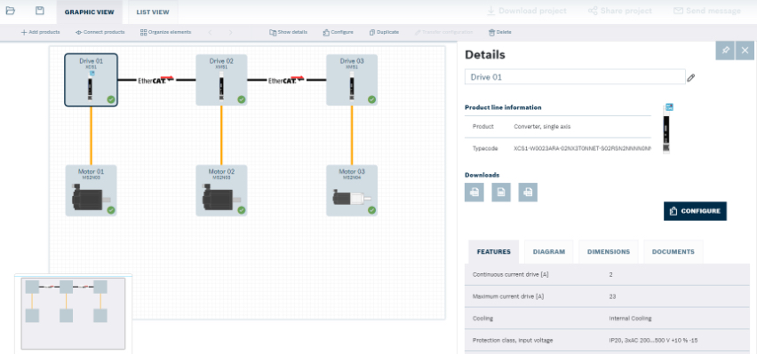Select the Drive 02 element
757x354 pixels.
point(221,80)
